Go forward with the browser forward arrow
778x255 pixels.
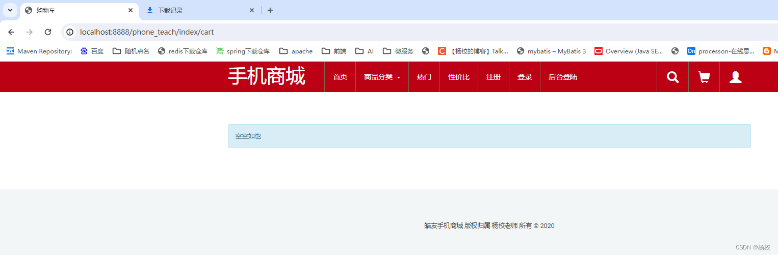tap(30, 32)
